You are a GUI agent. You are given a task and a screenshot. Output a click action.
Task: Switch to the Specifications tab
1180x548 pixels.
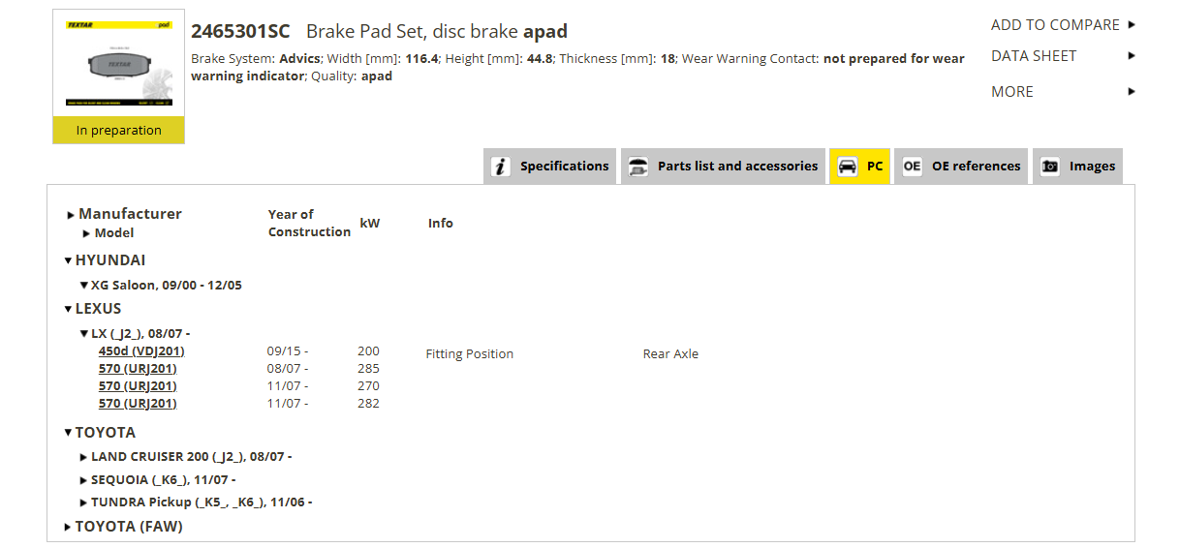(x=549, y=167)
